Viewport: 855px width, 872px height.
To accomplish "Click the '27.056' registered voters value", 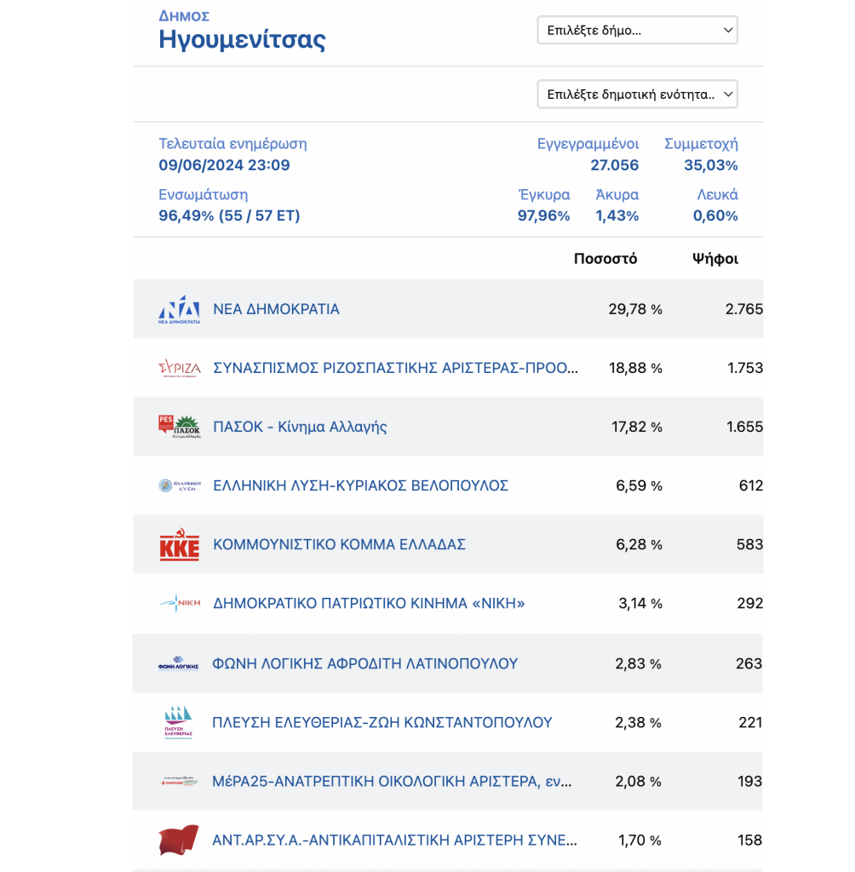I will click(614, 165).
